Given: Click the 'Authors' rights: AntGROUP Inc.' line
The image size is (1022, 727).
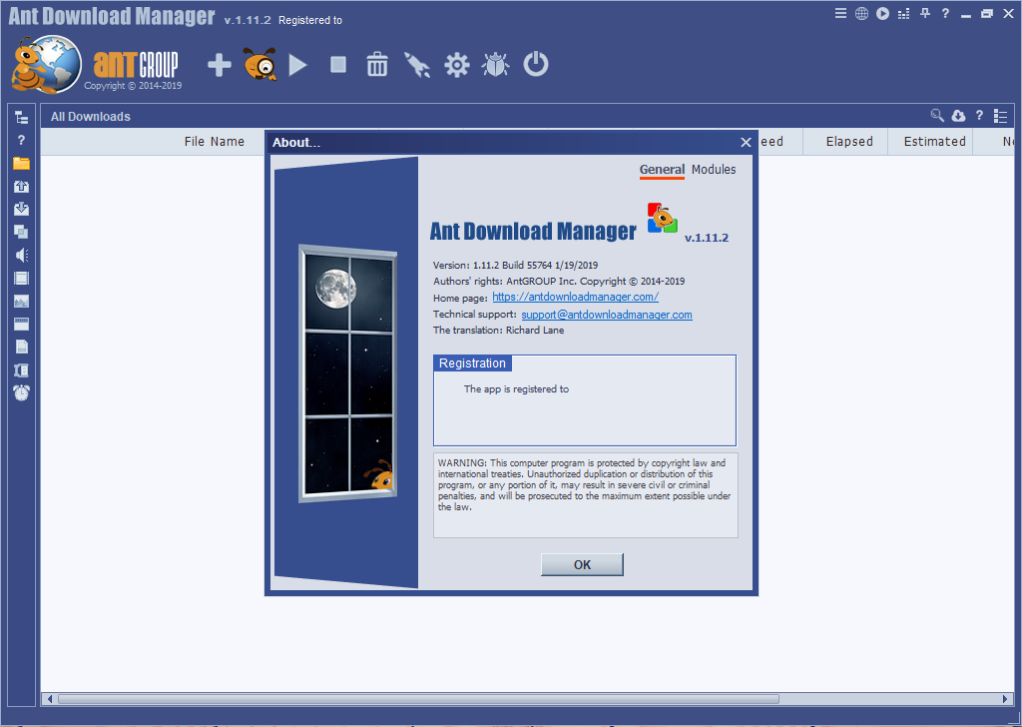Looking at the screenshot, I should (559, 281).
